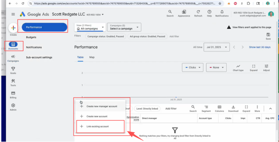Open the None metric dropdown
Screen dimensions: 279x142
[x=216, y=67]
